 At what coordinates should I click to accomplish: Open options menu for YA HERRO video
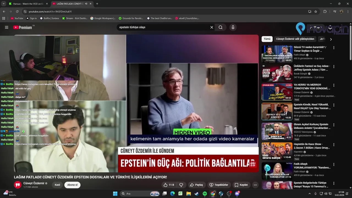click(334, 85)
